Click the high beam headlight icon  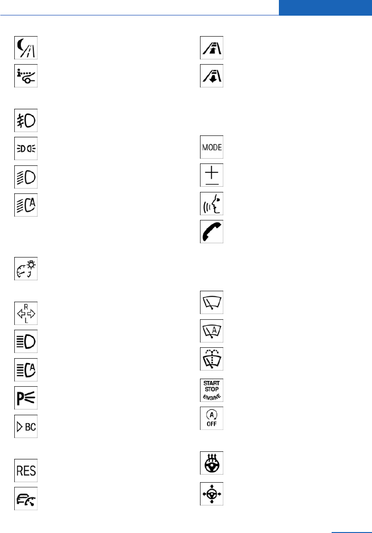tap(26, 341)
